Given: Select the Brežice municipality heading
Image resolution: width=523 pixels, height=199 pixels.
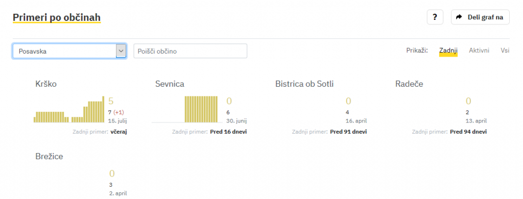Looking at the screenshot, I should click(x=50, y=156).
